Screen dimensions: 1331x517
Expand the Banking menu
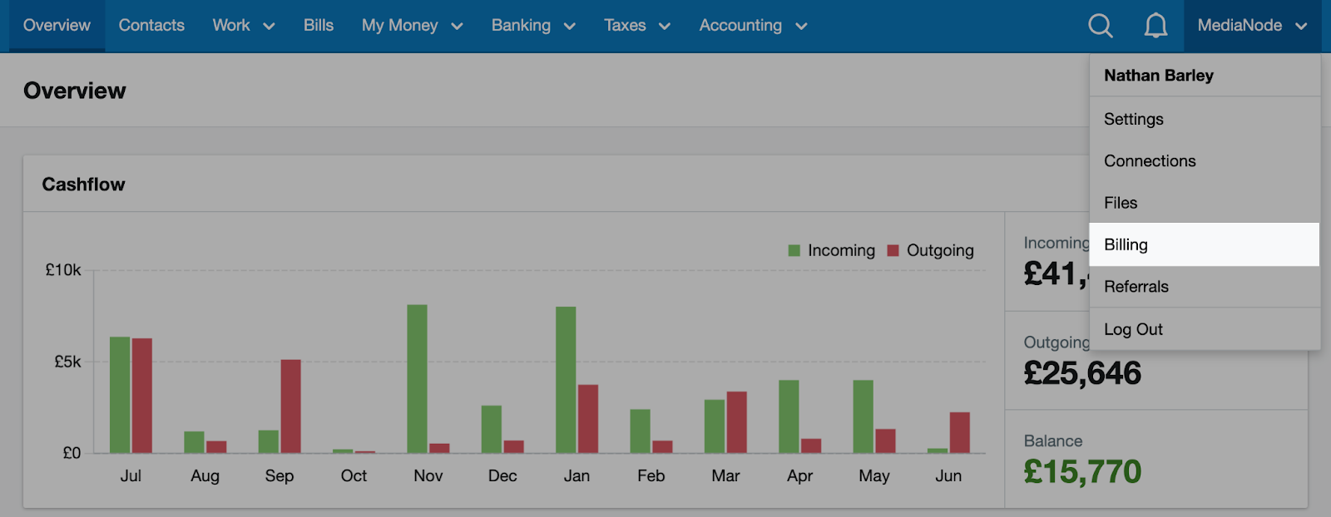click(533, 26)
